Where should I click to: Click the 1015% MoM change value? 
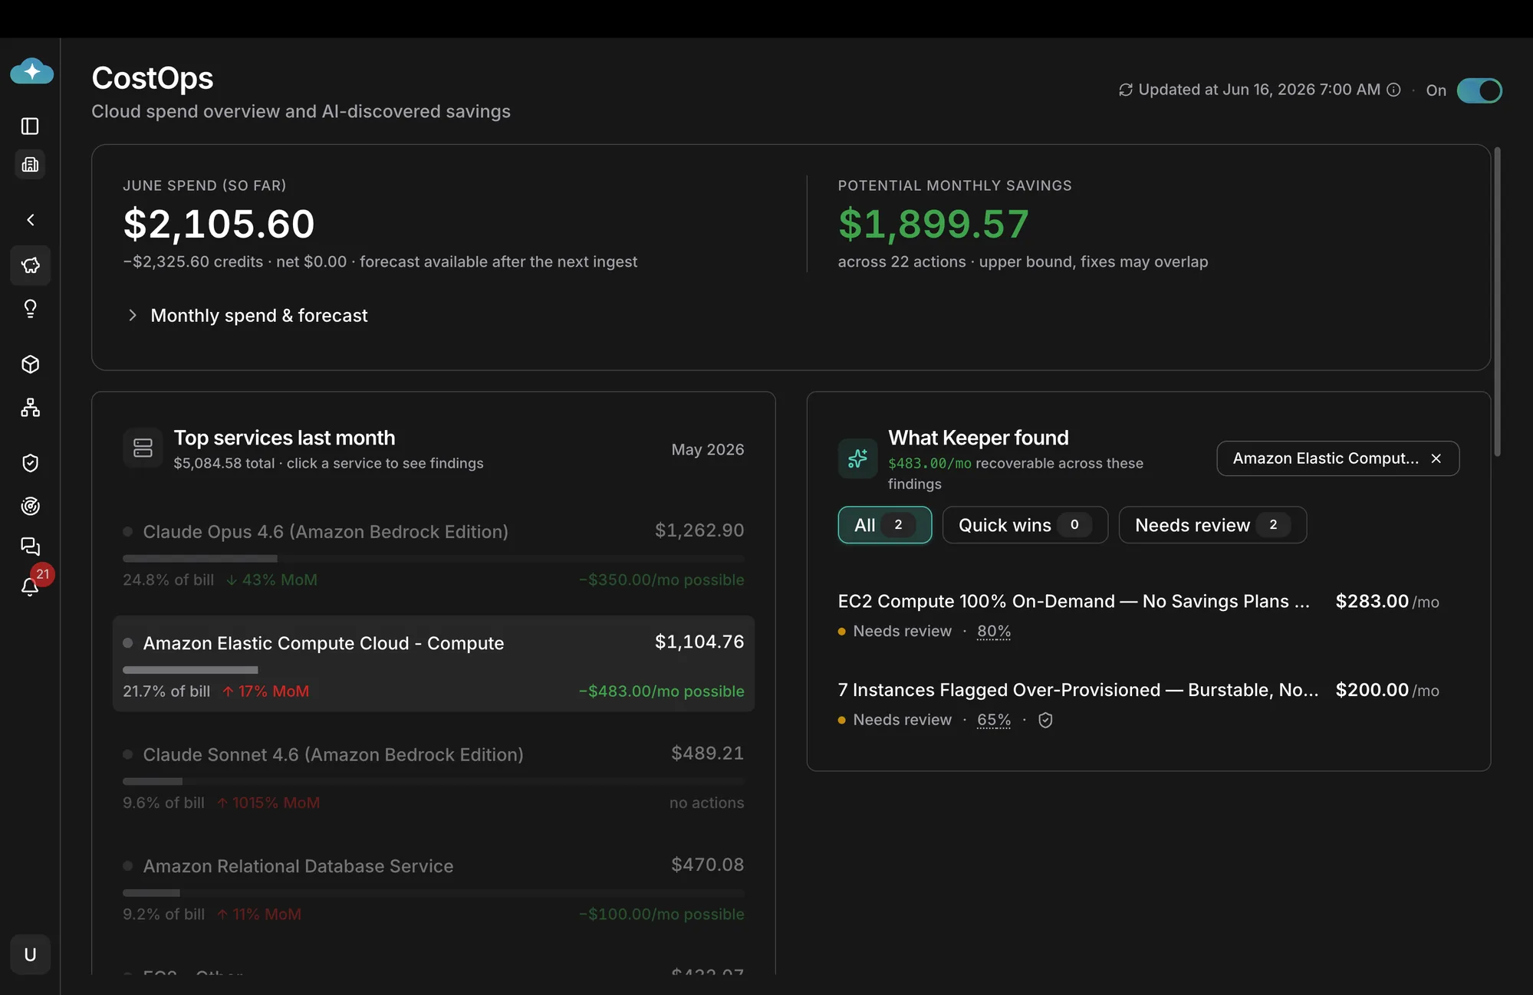(x=268, y=803)
